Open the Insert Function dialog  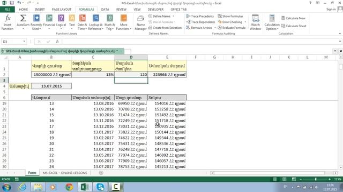click(8, 22)
